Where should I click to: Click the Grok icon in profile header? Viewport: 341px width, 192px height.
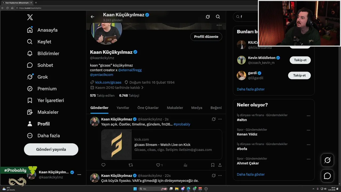pos(208,17)
